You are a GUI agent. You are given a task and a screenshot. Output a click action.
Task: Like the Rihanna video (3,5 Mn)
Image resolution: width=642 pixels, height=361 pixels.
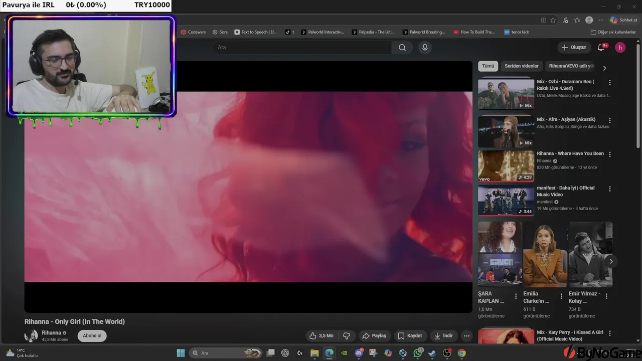coord(322,335)
